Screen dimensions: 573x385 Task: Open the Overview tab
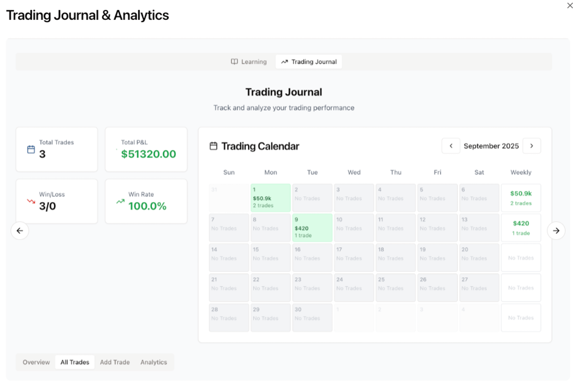click(36, 362)
